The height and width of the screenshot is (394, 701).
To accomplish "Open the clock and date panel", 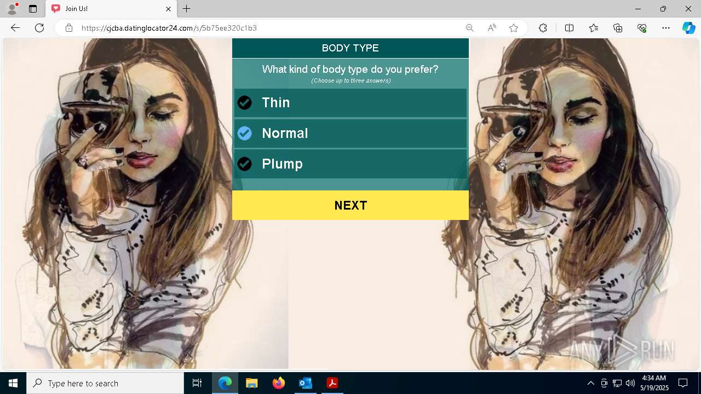I will pos(654,383).
